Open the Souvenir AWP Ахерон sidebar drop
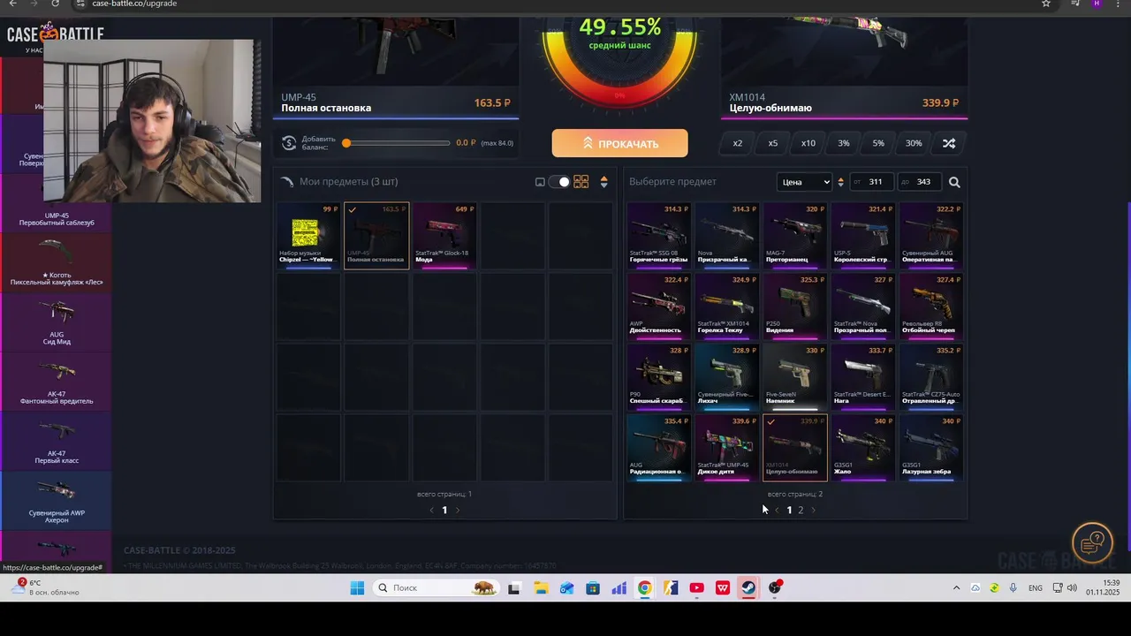Image resolution: width=1131 pixels, height=636 pixels. coord(56,501)
